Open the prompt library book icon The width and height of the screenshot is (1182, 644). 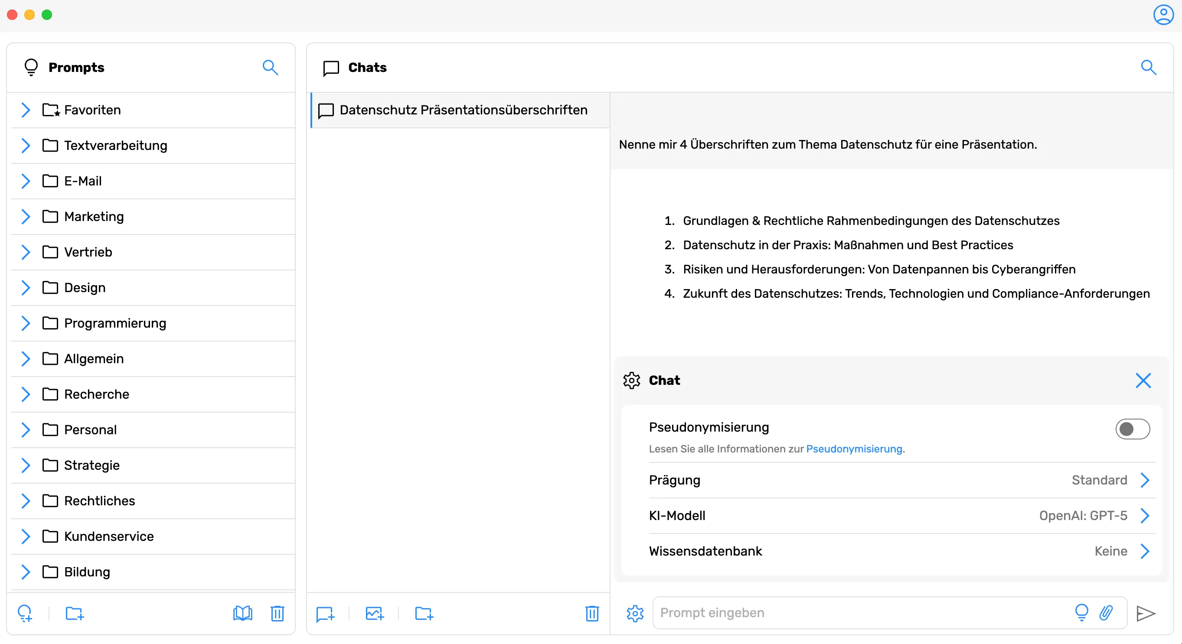pyautogui.click(x=242, y=613)
